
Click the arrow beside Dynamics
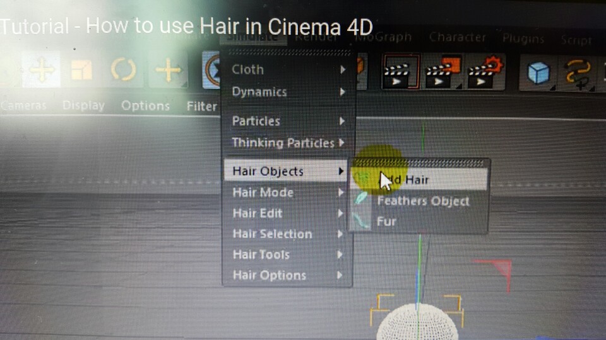342,92
